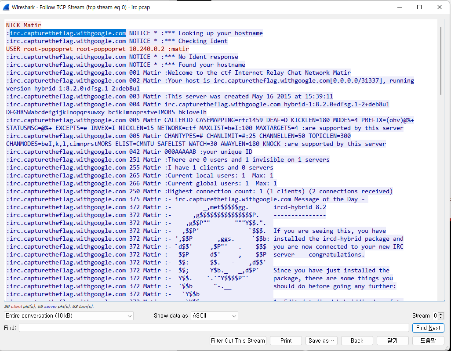Click 'Current local users: 1 Max: 1' line

pyautogui.click(x=140, y=175)
